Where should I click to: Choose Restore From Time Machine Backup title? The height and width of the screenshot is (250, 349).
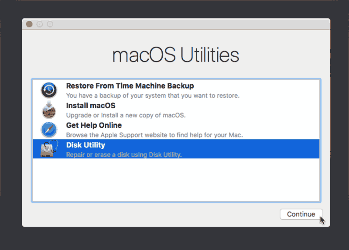[x=130, y=86]
